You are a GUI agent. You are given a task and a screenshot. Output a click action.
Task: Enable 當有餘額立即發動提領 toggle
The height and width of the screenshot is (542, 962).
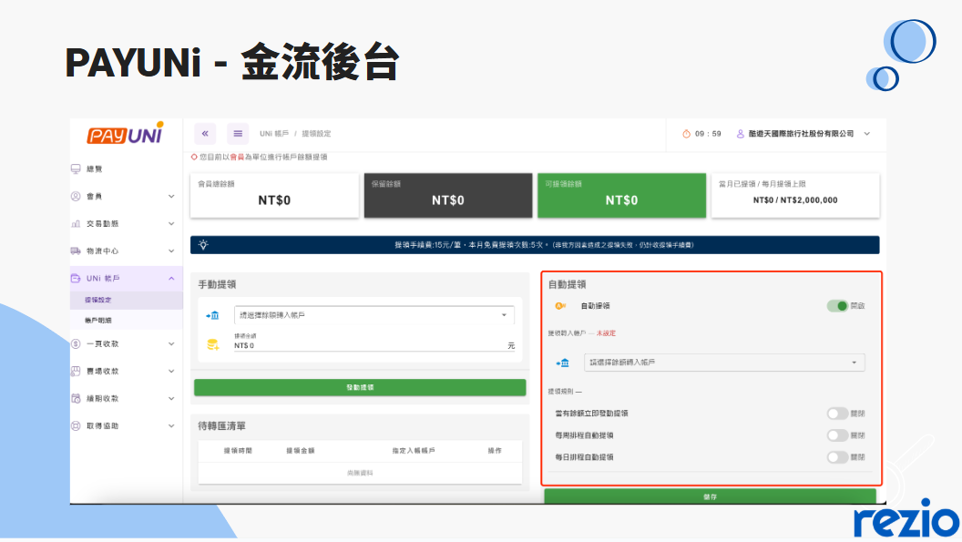837,414
